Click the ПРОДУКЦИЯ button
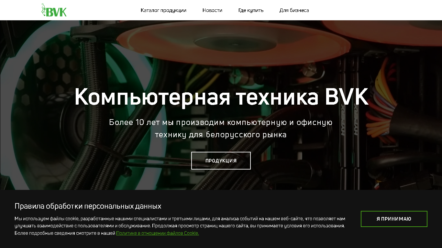 tap(221, 160)
